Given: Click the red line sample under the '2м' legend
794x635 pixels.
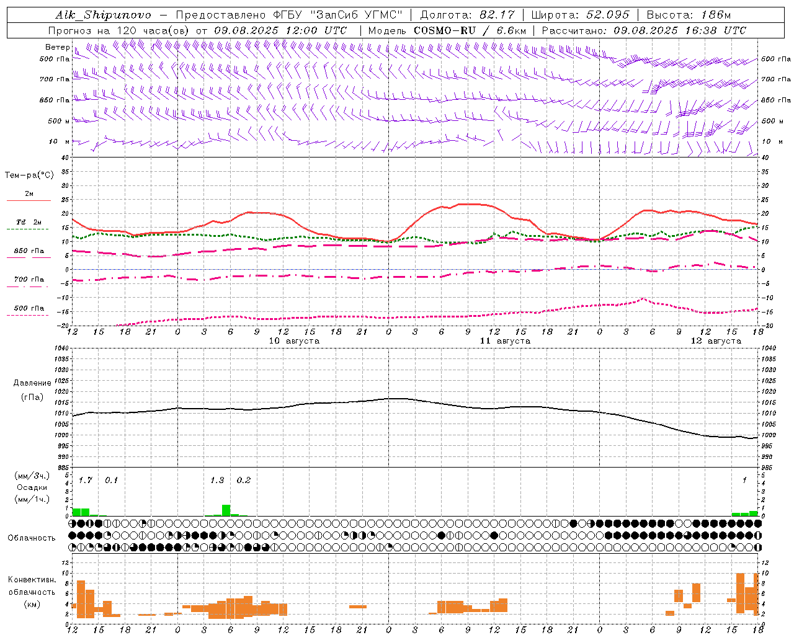Looking at the screenshot, I should pyautogui.click(x=29, y=201).
